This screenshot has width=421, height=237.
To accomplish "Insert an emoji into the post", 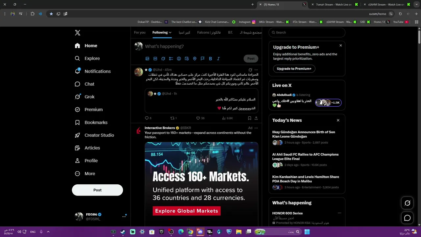I will click(x=179, y=59).
